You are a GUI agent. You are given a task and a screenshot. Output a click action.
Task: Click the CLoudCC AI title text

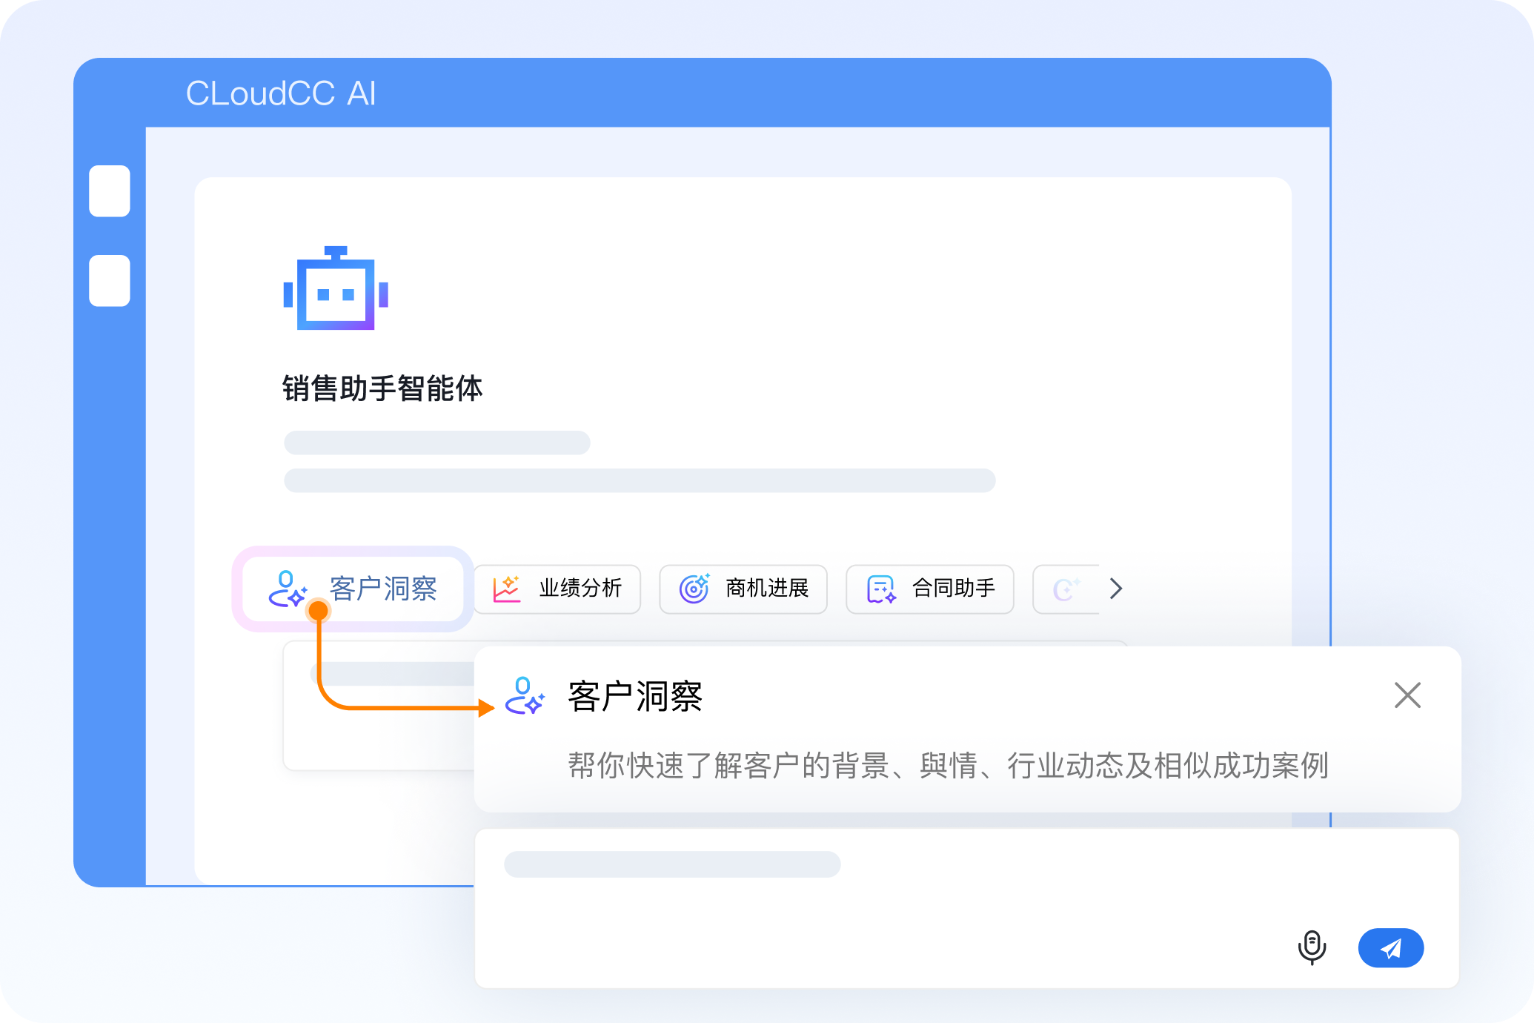tap(281, 94)
